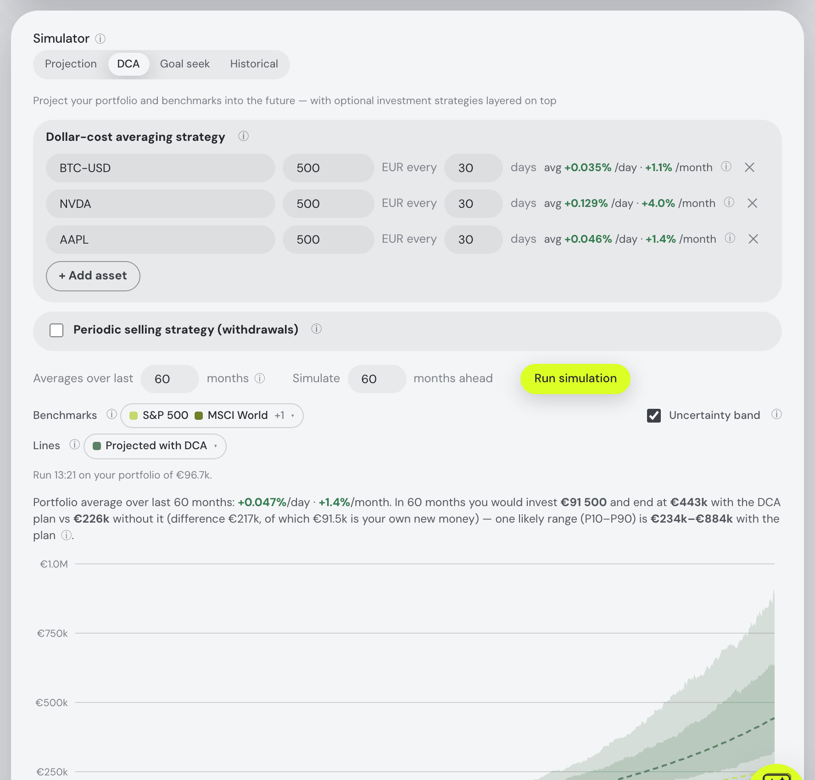The image size is (815, 780).
Task: Edit the Averages over last months field
Action: click(170, 379)
